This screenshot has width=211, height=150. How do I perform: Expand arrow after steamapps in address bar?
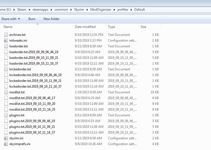click(x=51, y=10)
